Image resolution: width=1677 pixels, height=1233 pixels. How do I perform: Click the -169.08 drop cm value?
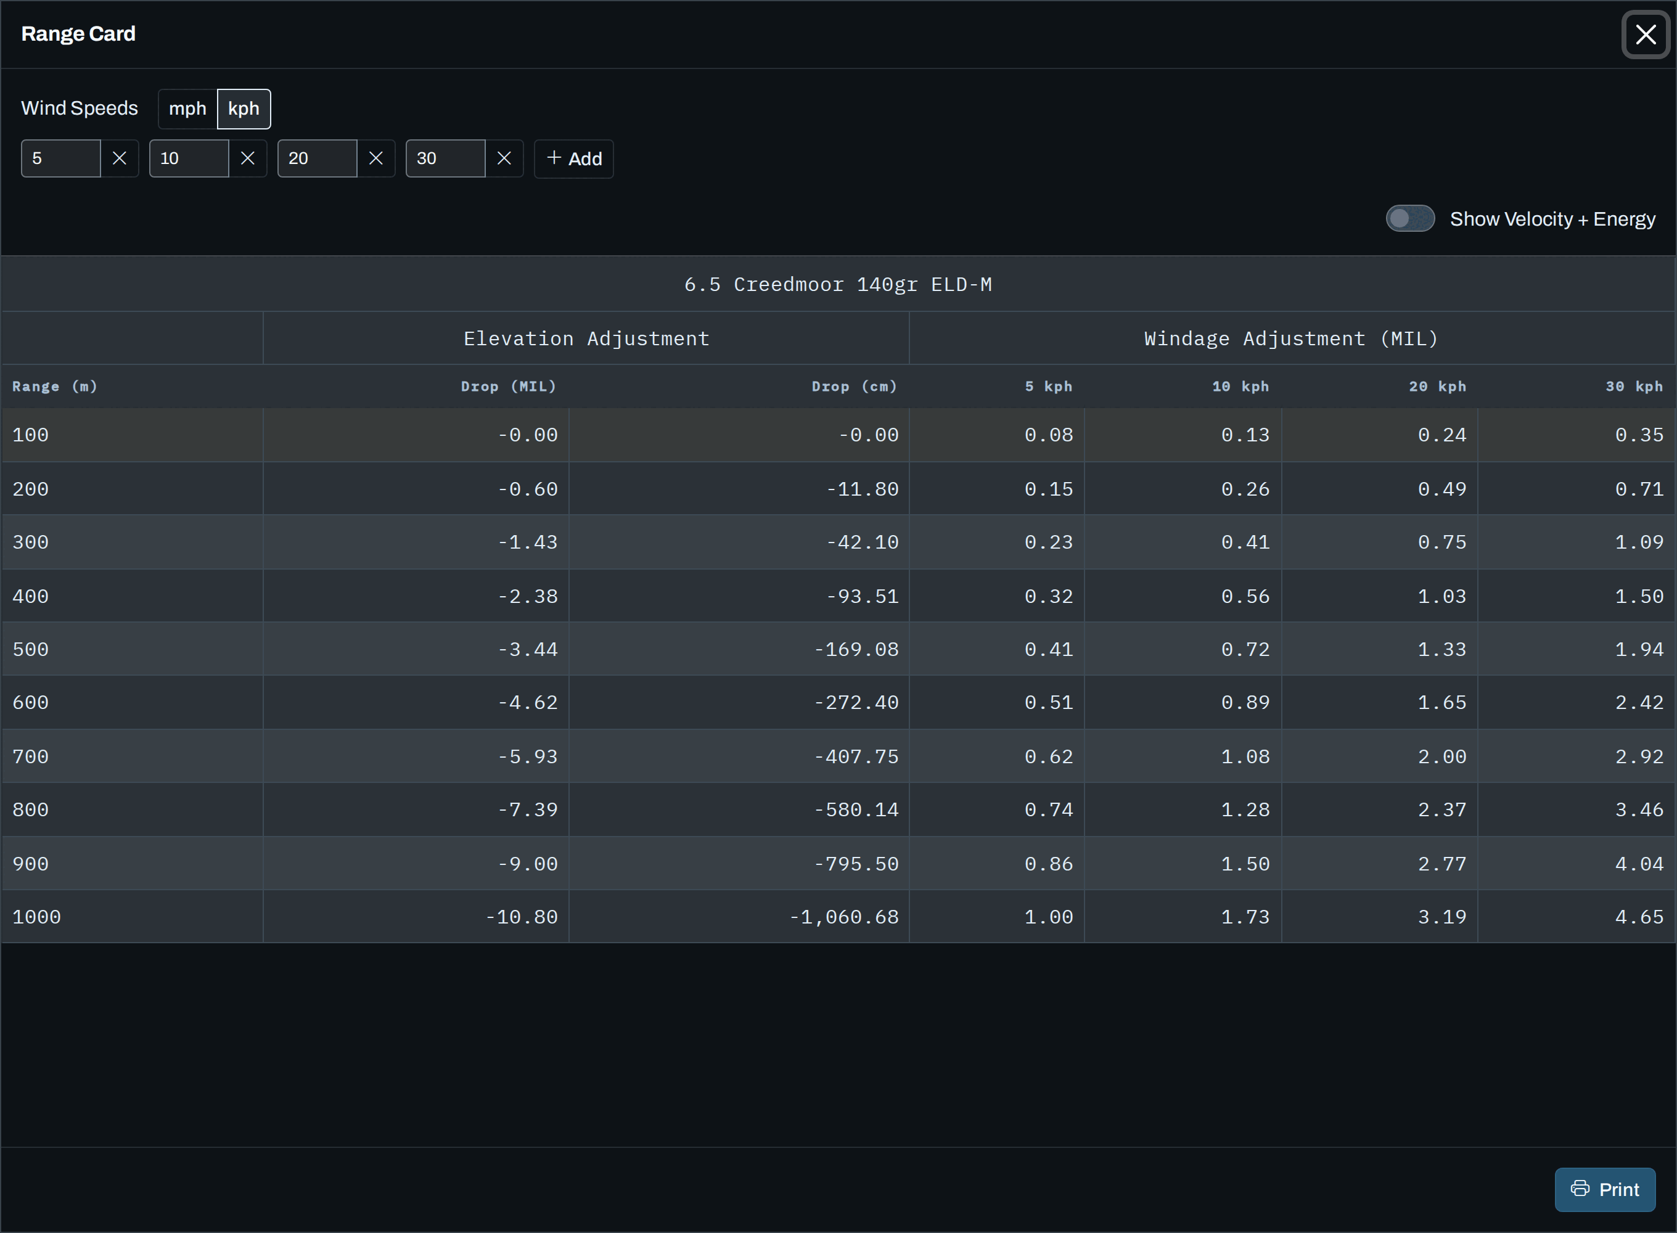point(857,649)
